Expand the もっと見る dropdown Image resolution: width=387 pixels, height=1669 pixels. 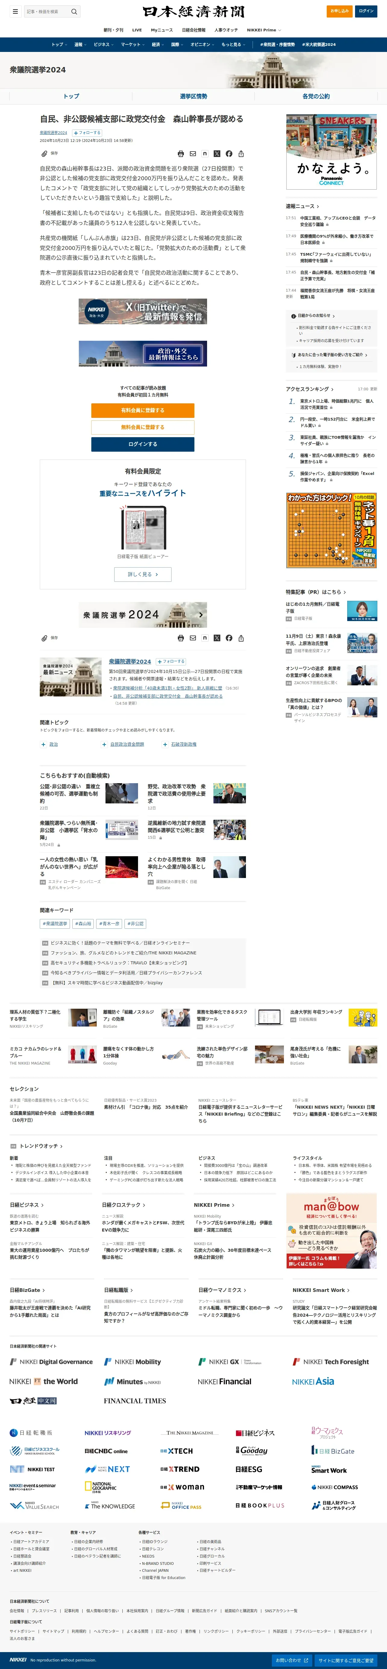click(x=233, y=45)
